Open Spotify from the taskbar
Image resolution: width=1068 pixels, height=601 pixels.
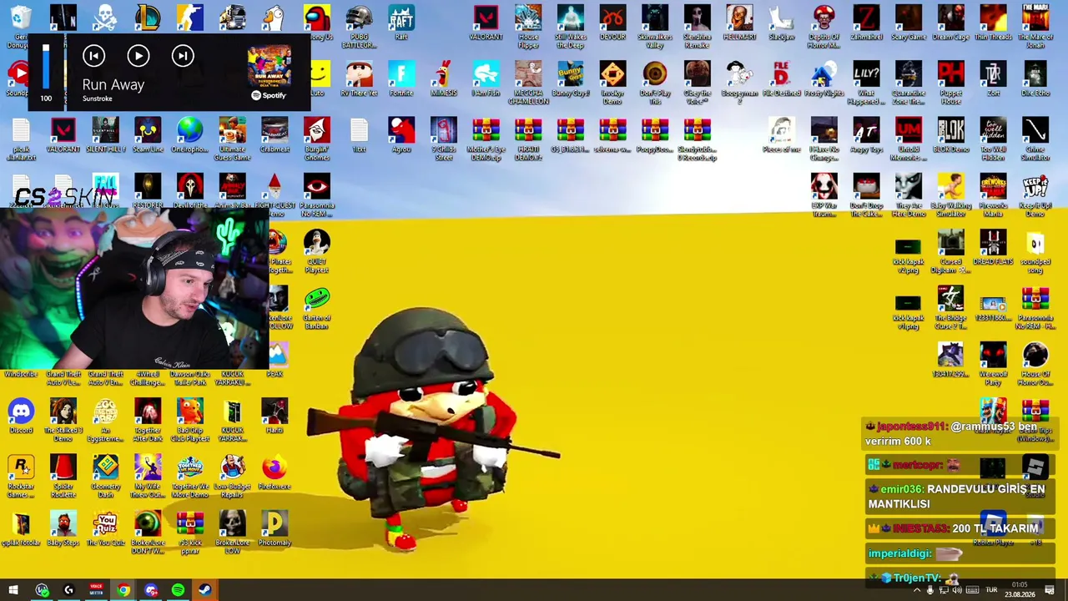pyautogui.click(x=178, y=590)
